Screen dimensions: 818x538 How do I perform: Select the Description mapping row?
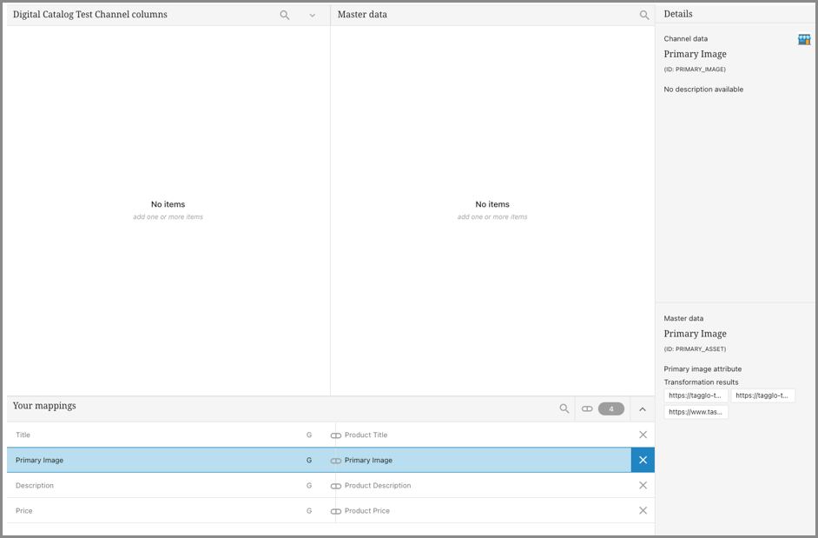point(156,485)
